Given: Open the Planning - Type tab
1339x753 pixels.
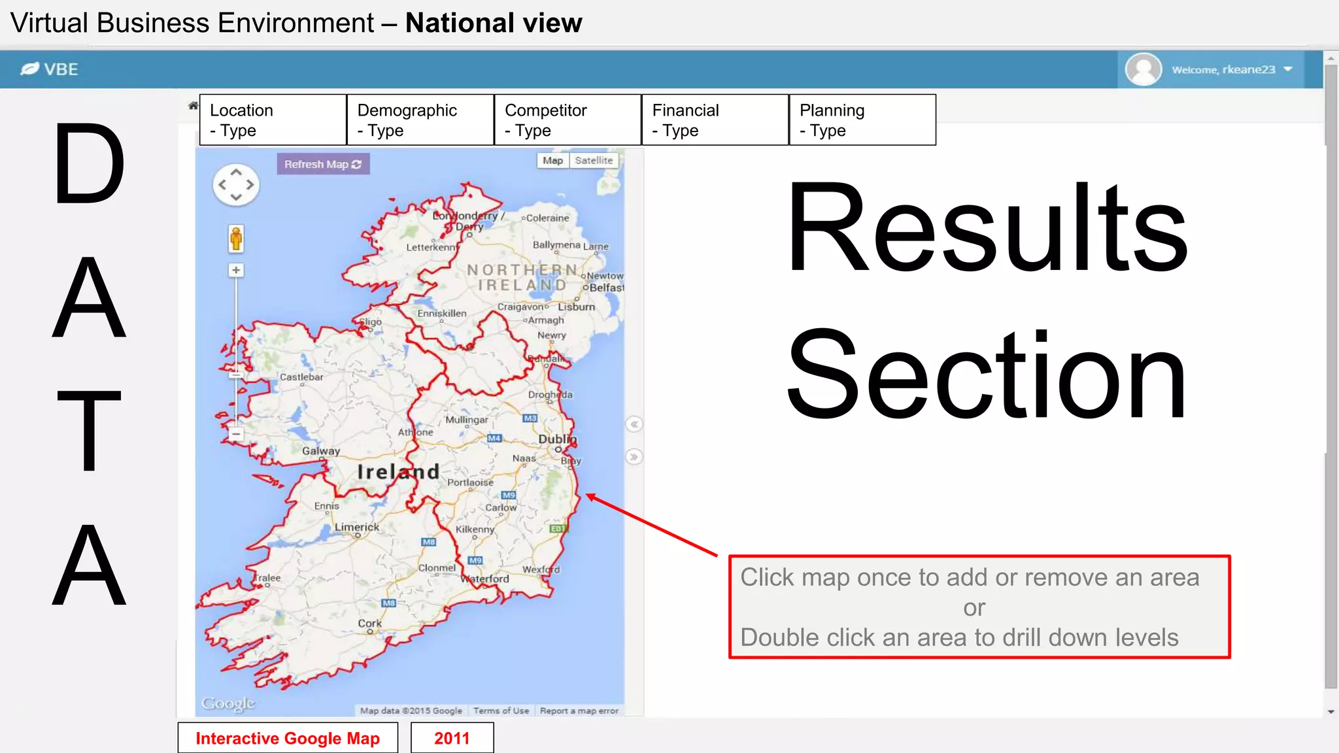Looking at the screenshot, I should pos(862,120).
